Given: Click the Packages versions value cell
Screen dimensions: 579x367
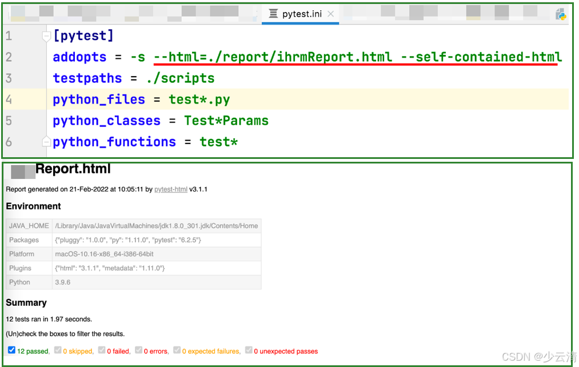Looking at the screenshot, I should click(157, 240).
